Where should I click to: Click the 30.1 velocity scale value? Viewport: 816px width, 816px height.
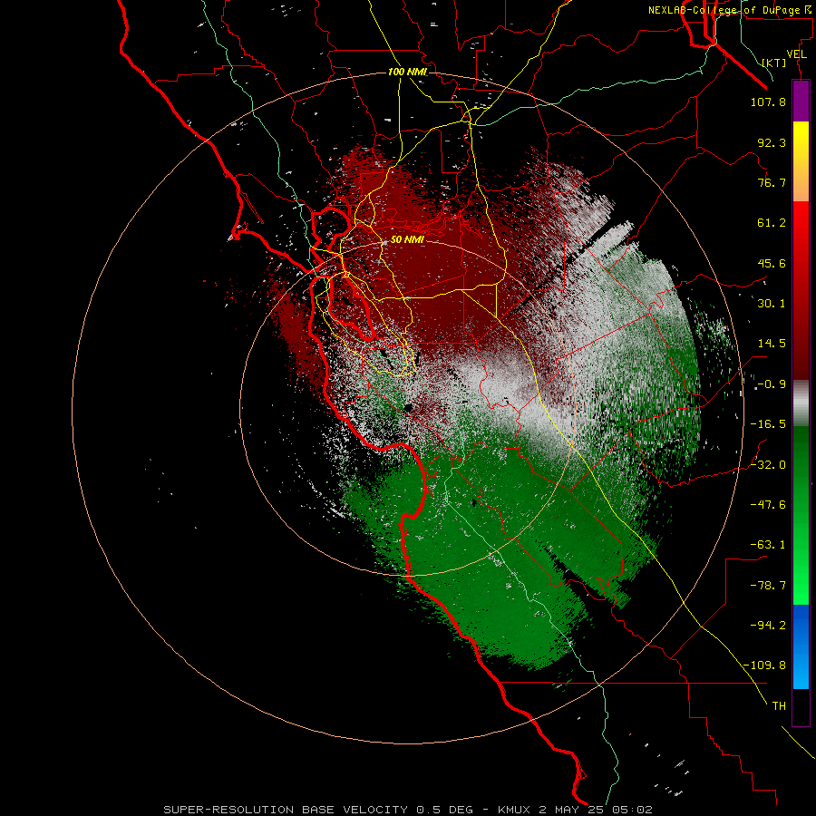[772, 304]
